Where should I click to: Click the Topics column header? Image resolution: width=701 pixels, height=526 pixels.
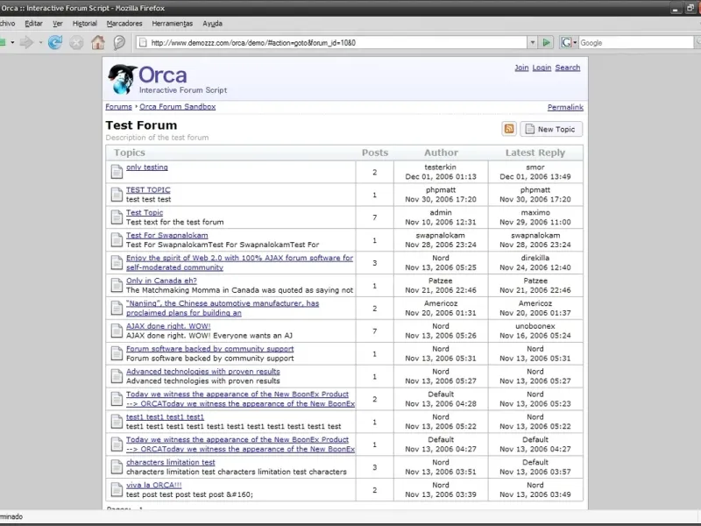point(130,153)
